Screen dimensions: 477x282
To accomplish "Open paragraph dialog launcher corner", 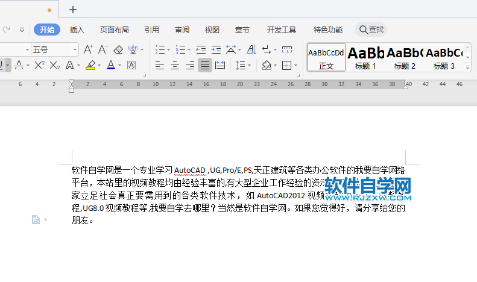I will click(x=298, y=75).
